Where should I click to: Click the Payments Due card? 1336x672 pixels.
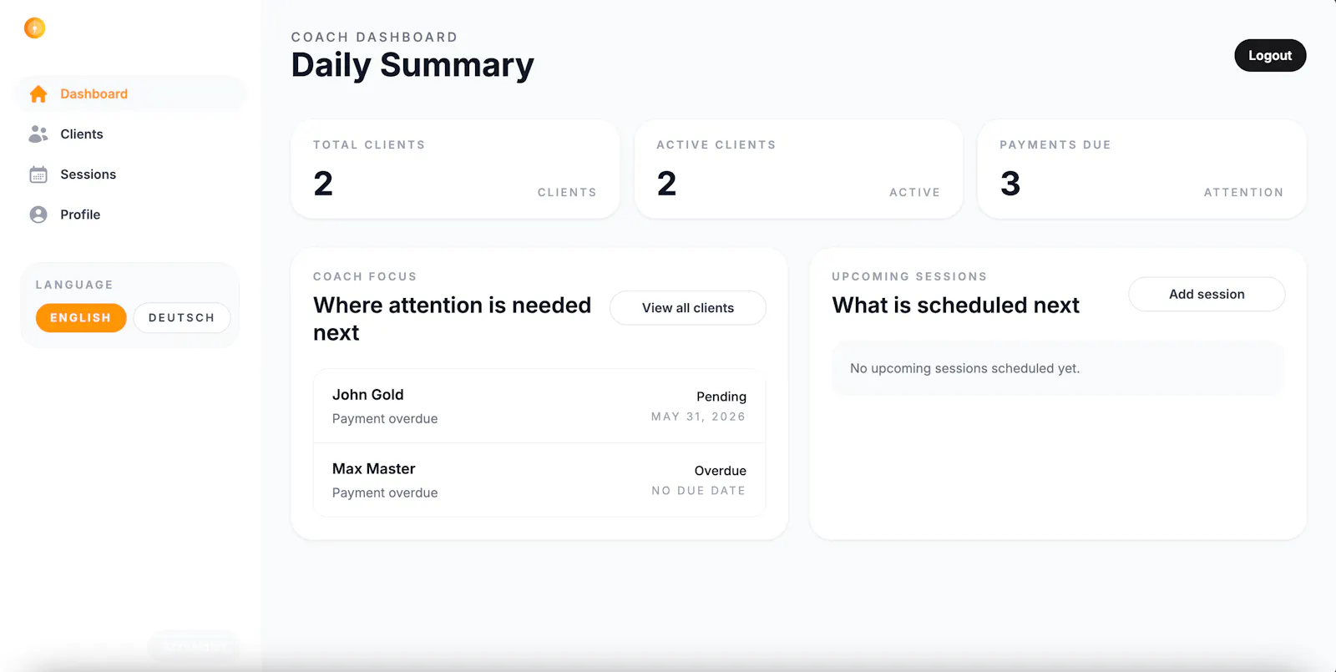tap(1142, 169)
